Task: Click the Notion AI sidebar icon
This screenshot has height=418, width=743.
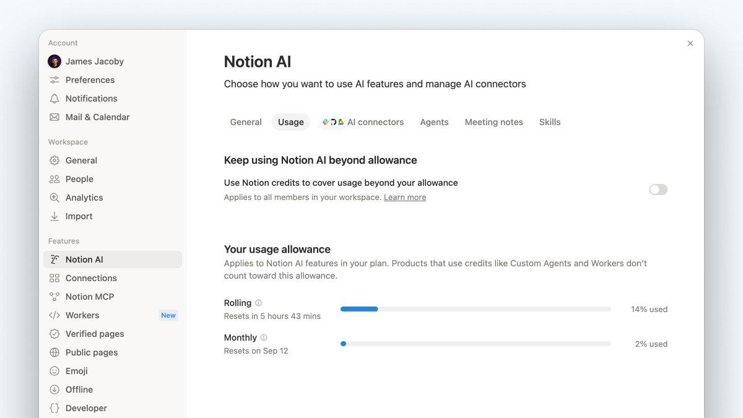Action: click(x=54, y=259)
